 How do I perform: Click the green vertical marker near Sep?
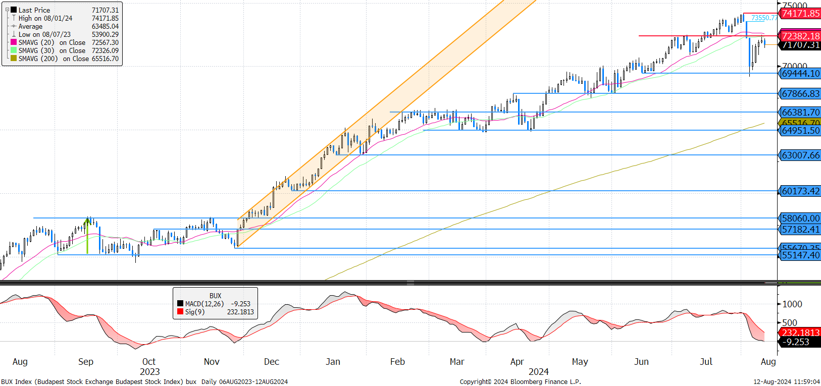tap(87, 236)
